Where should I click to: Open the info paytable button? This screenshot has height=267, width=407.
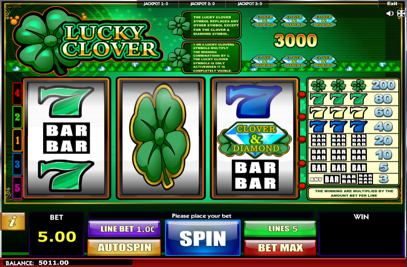click(x=13, y=222)
